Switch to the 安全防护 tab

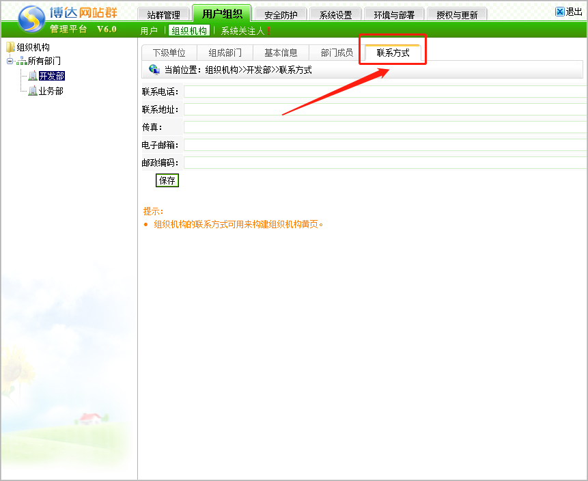tap(280, 15)
